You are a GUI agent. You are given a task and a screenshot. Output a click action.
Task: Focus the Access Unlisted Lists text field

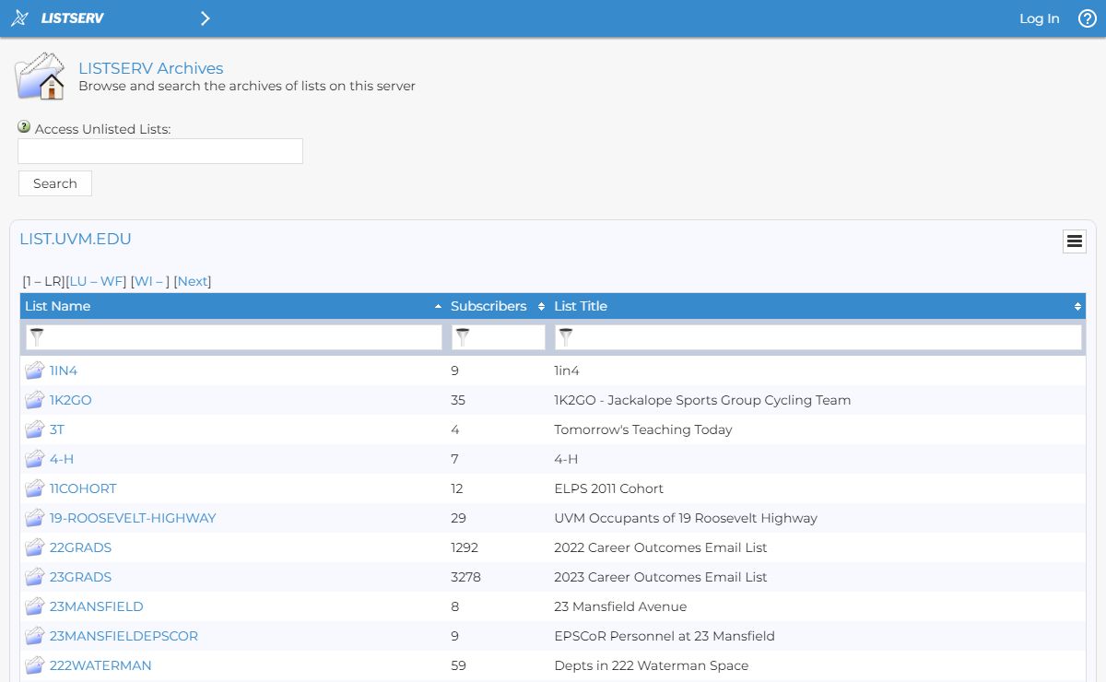[x=160, y=151]
